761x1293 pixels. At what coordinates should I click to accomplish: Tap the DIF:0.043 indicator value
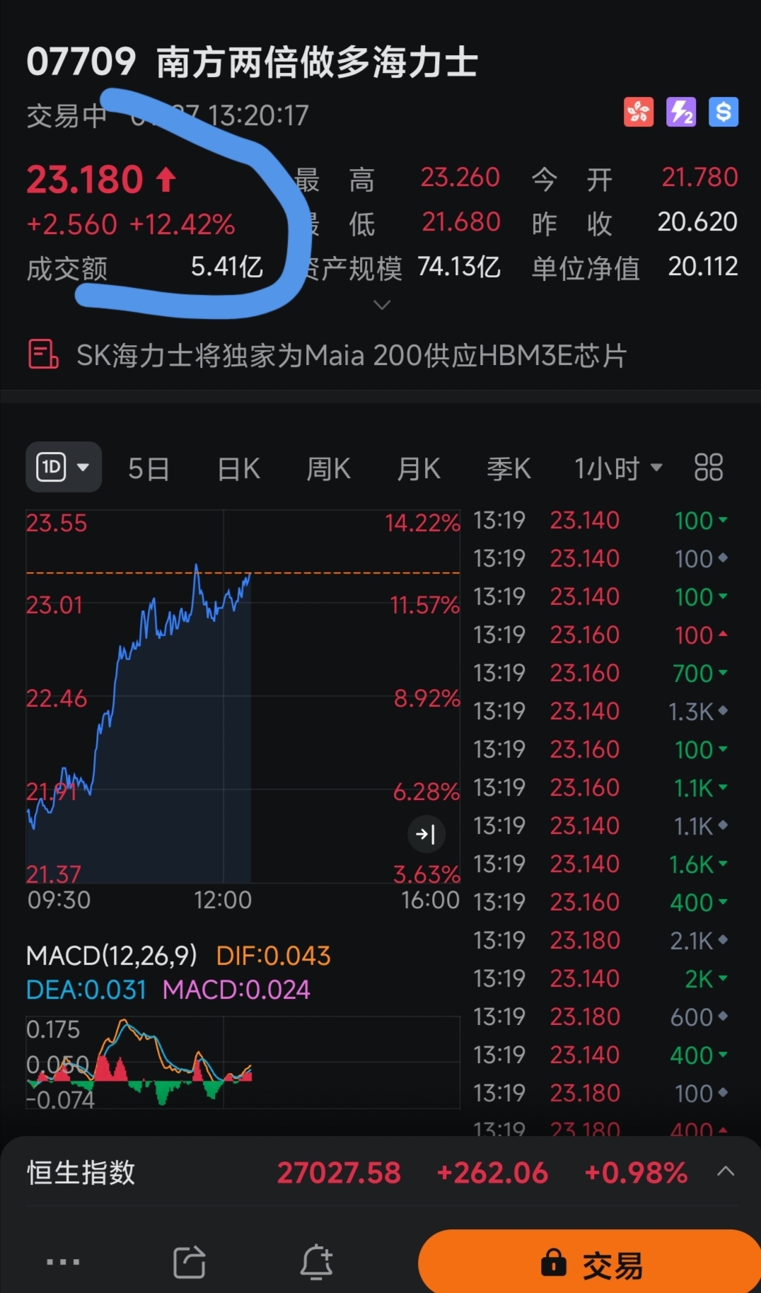(273, 956)
